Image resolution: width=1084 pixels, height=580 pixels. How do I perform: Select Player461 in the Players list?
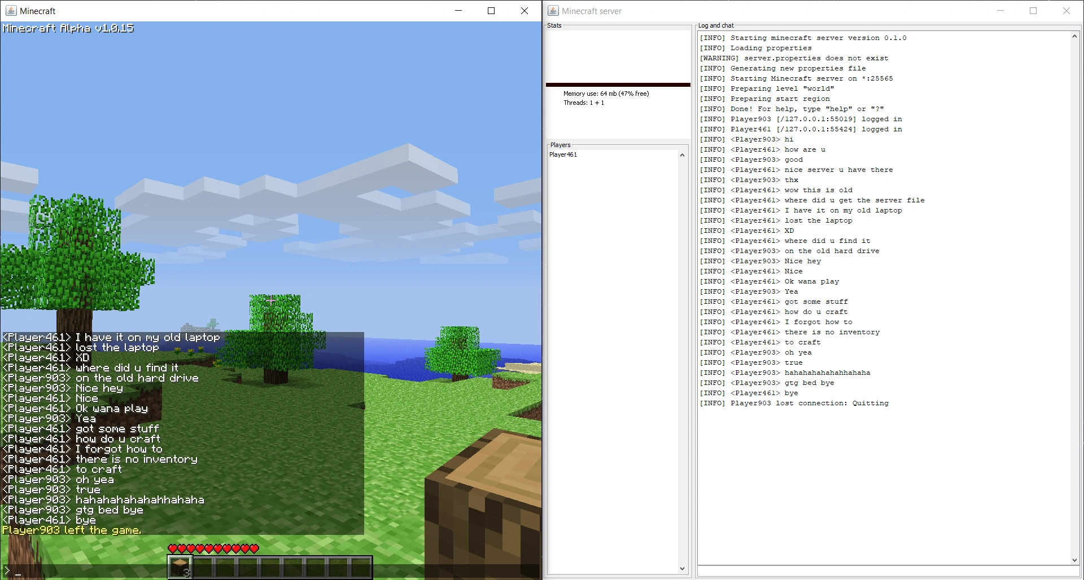tap(563, 154)
